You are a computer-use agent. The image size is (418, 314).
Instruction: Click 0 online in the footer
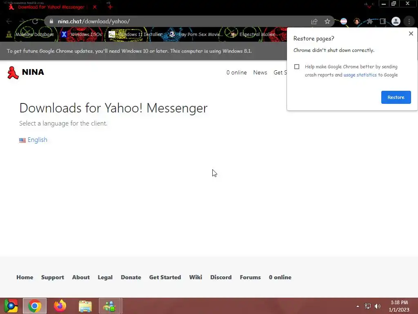click(x=280, y=277)
